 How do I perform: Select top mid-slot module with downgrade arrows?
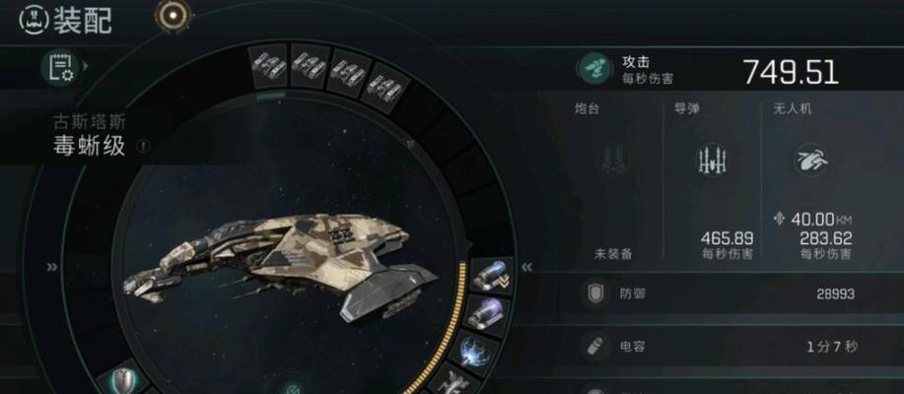[491, 276]
